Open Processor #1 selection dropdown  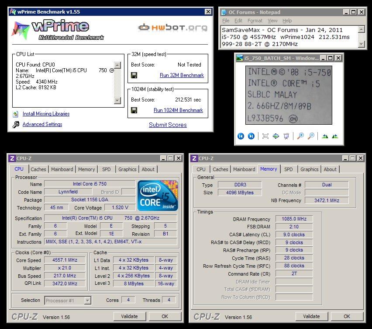click(x=88, y=301)
